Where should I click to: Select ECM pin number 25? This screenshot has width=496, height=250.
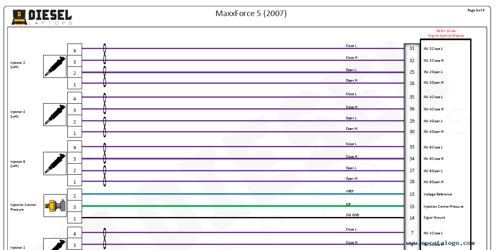pyautogui.click(x=412, y=72)
